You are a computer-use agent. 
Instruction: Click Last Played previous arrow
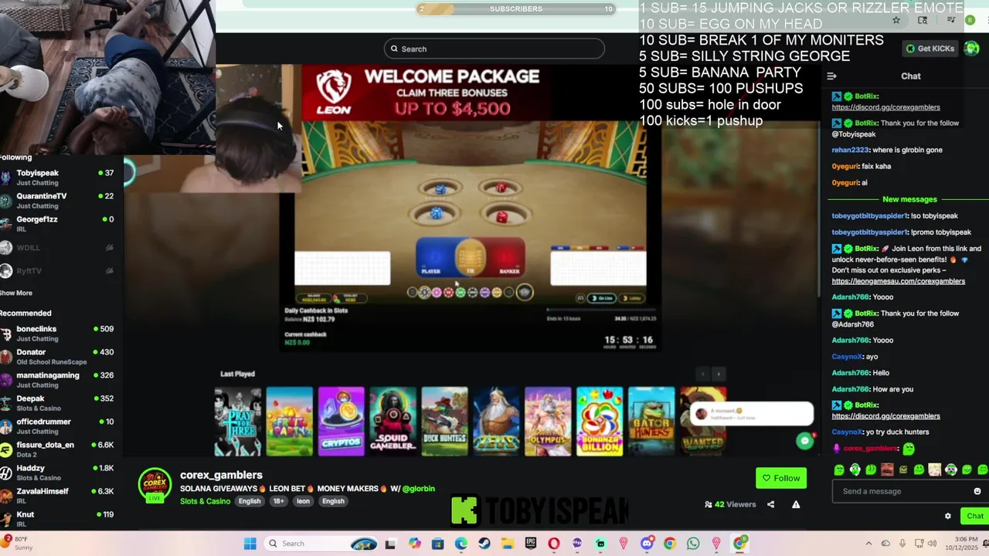tap(702, 374)
